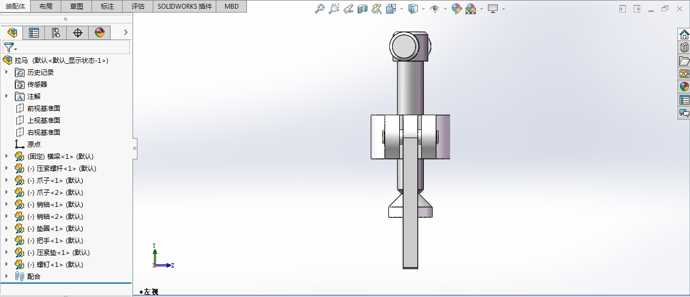Viewport: 690px width, 297px height.
Task: Open the View Palette pane
Action: tap(684, 74)
